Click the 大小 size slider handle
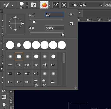Viewport: 111px width, 109px height. click(x=34, y=22)
